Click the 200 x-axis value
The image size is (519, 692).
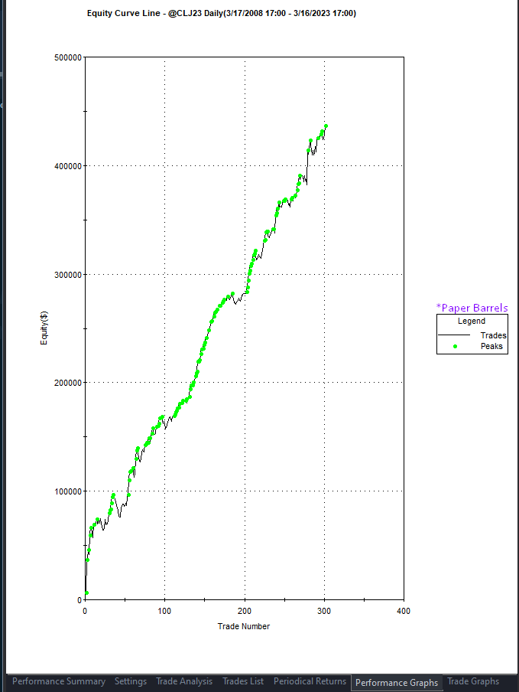(x=245, y=611)
